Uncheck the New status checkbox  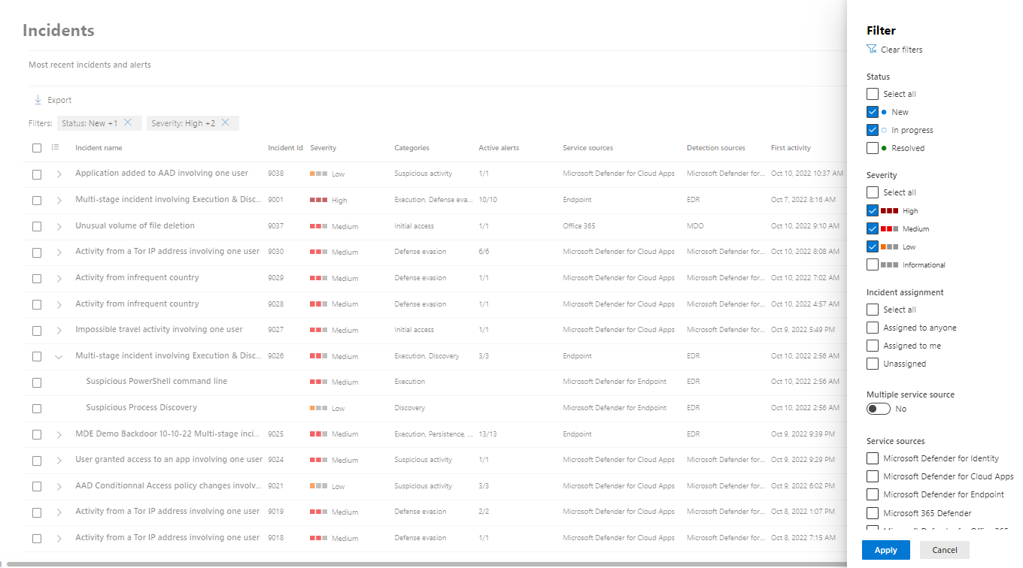873,112
